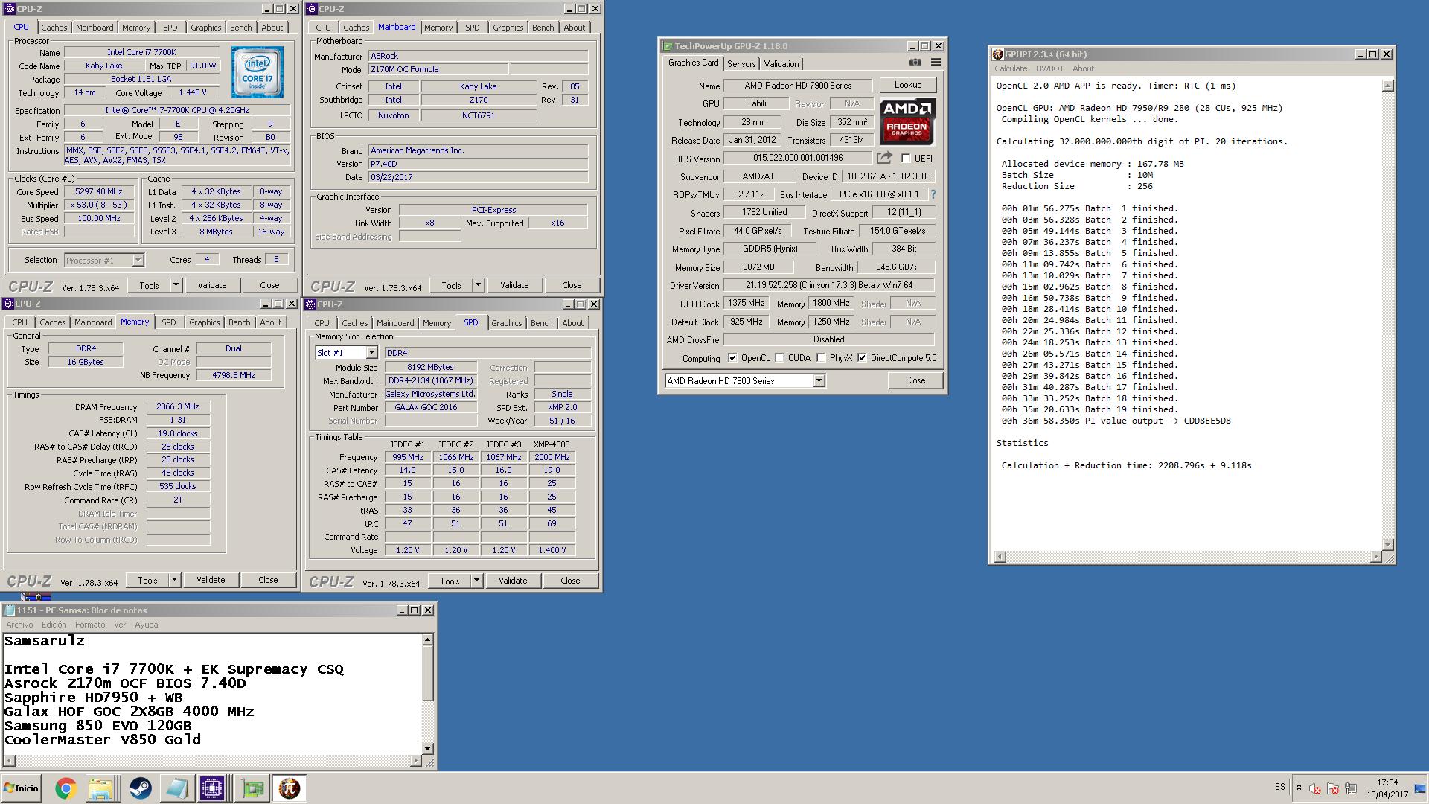Click the GPU Clock field 1375 MHz
The width and height of the screenshot is (1429, 804).
tap(746, 303)
